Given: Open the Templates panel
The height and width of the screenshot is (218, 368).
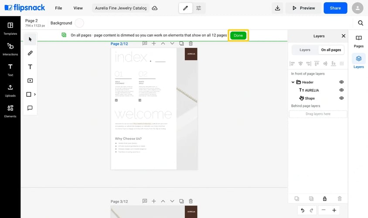Looking at the screenshot, I should coord(10,29).
